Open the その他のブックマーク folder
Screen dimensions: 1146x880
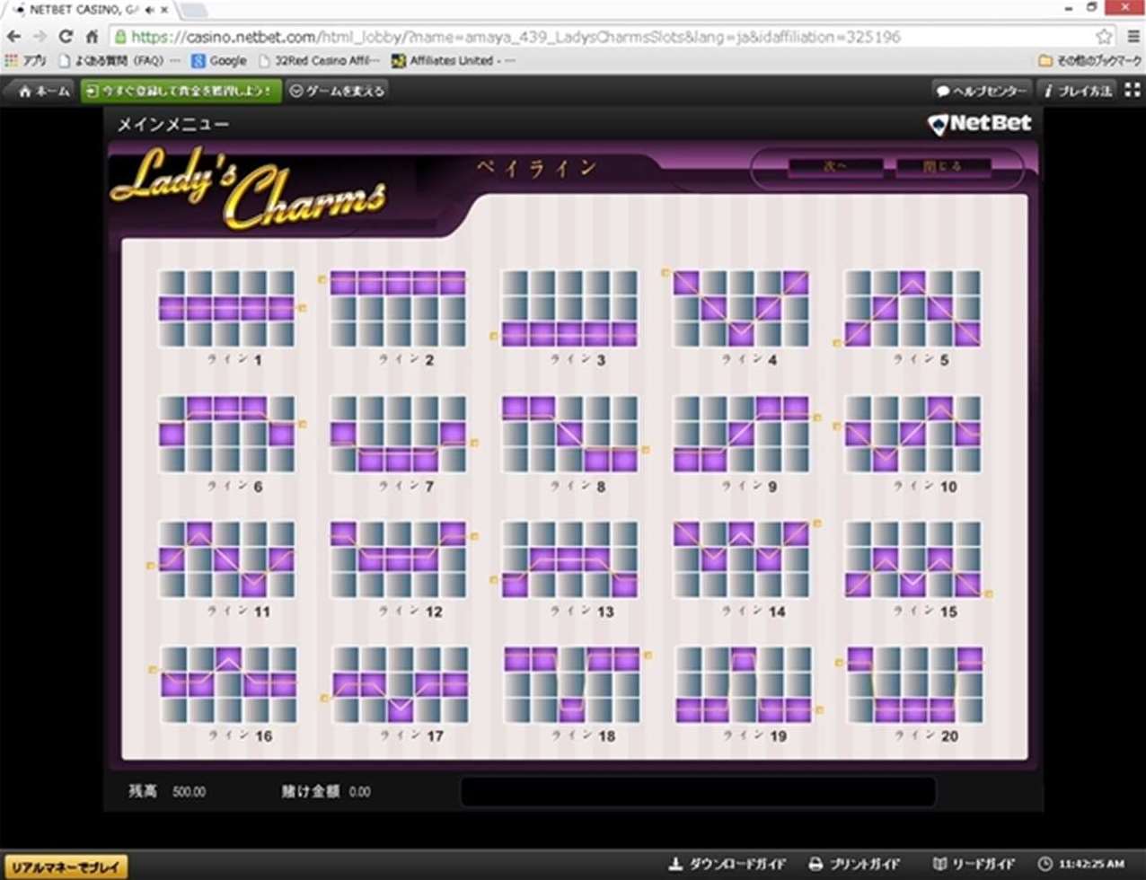click(x=1091, y=61)
